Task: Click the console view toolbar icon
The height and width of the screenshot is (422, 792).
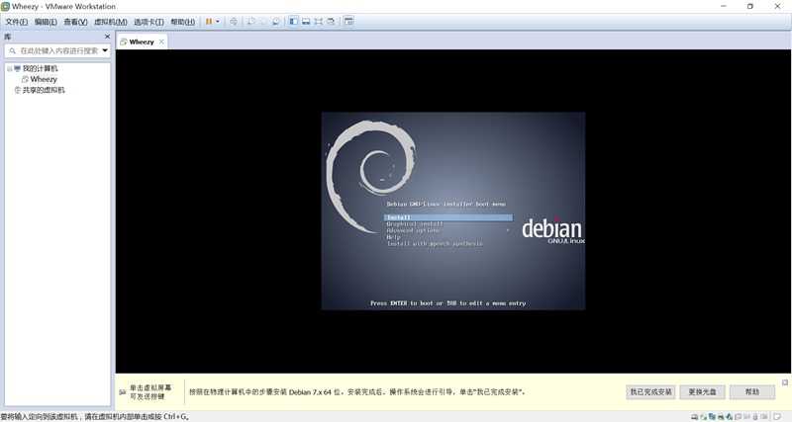Action: pos(348,22)
